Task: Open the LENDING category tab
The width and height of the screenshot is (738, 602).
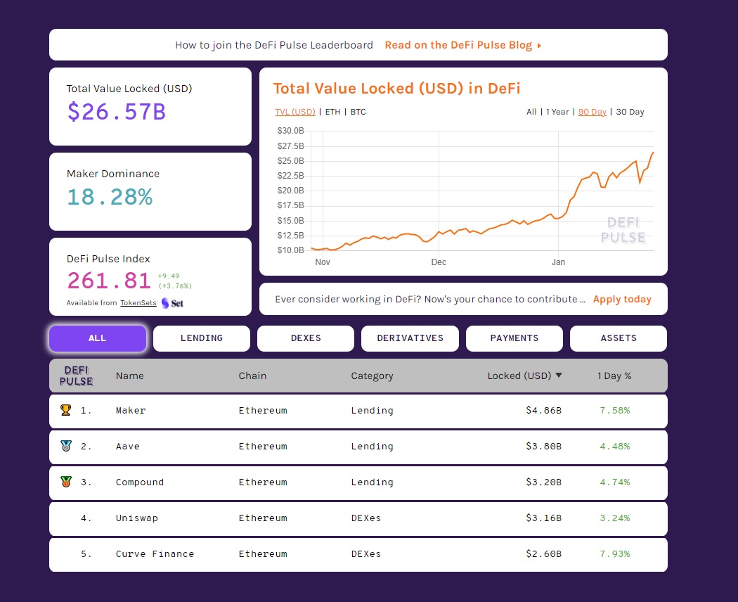Action: pyautogui.click(x=202, y=338)
